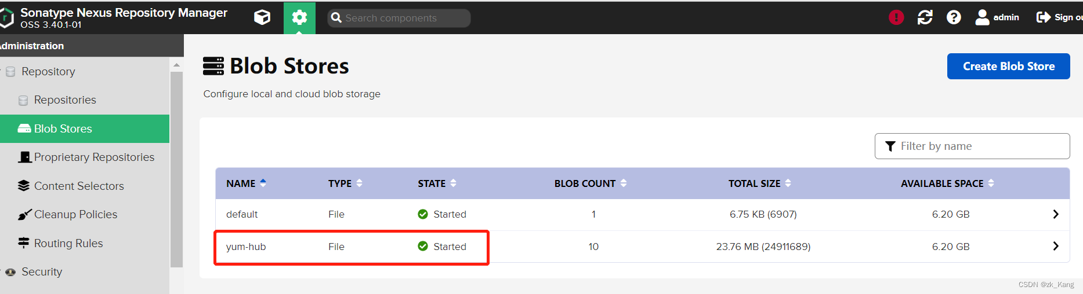The width and height of the screenshot is (1083, 294).
Task: Click the red system alert icon
Action: (896, 17)
